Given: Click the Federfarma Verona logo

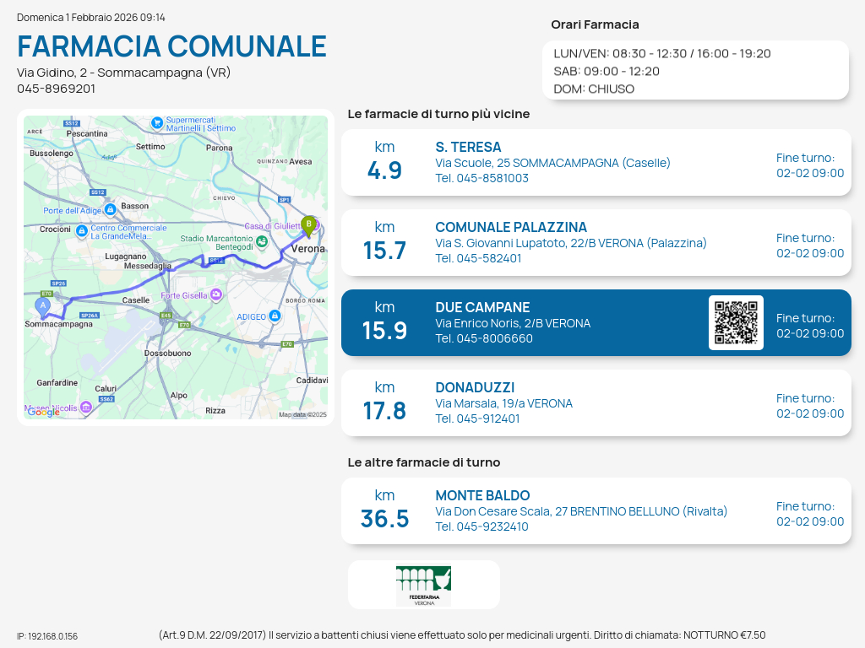Looking at the screenshot, I should point(423,585).
